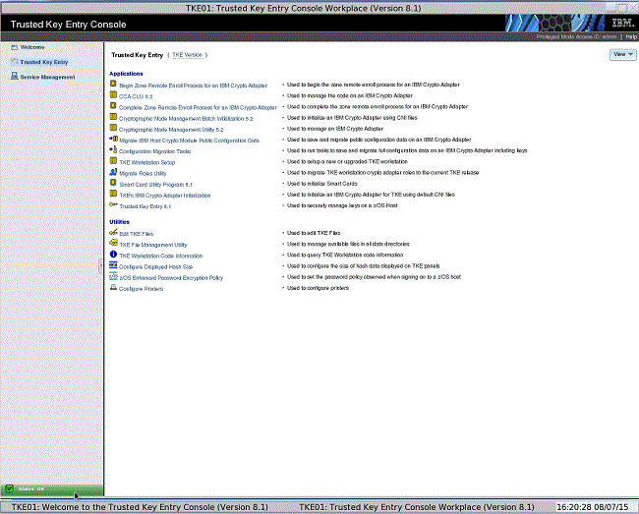Click the TKE Version link
The image size is (639, 514).
tap(187, 56)
